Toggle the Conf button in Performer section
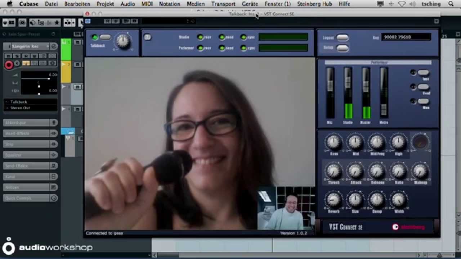 pos(424,87)
